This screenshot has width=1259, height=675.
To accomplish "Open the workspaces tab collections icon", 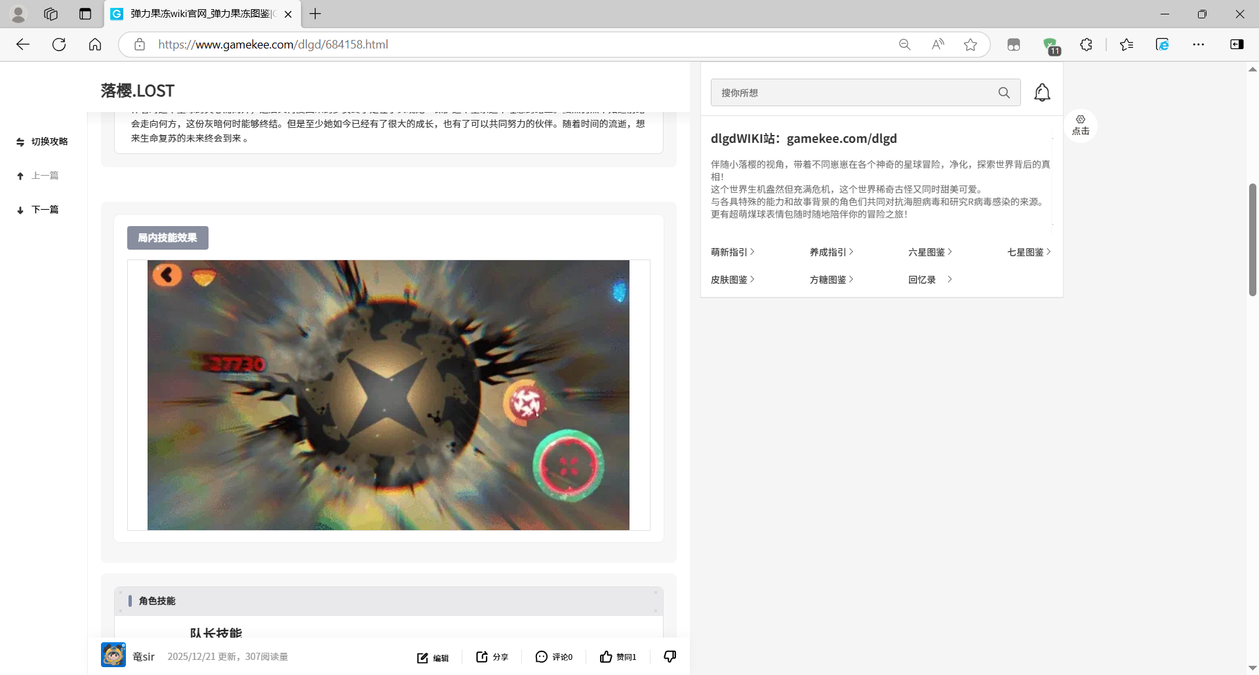I will click(51, 14).
